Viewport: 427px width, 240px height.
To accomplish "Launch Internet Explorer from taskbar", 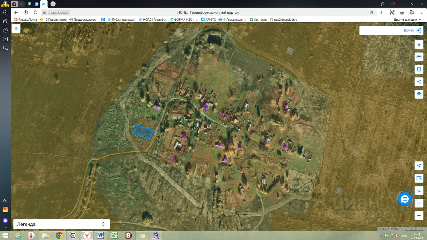I will click(18, 236).
